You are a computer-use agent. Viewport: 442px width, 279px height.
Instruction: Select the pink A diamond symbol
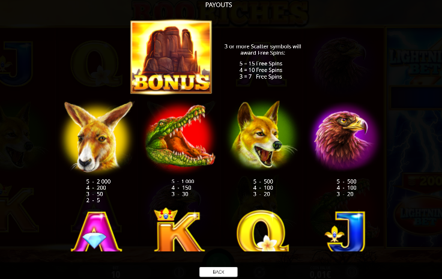click(96, 231)
